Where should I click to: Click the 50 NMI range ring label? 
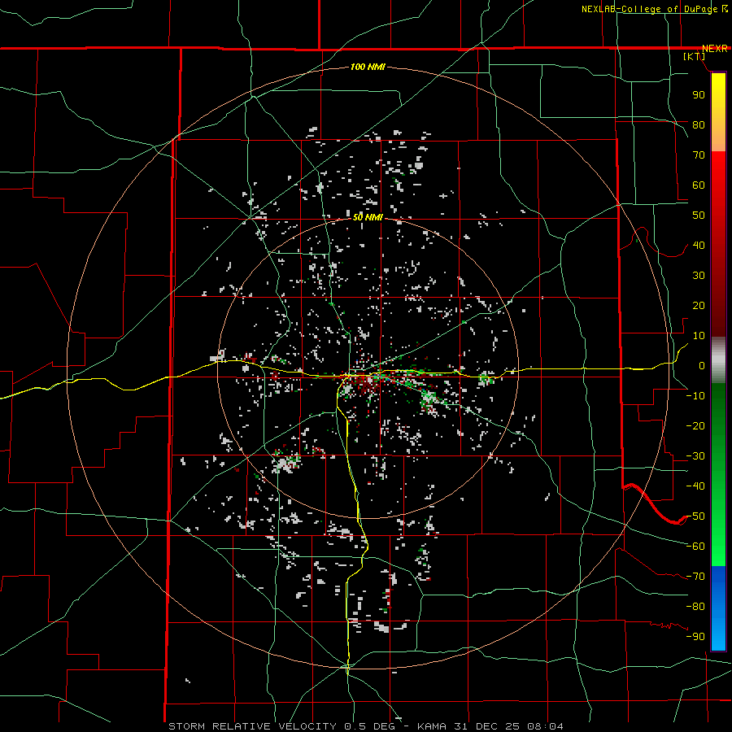(368, 217)
